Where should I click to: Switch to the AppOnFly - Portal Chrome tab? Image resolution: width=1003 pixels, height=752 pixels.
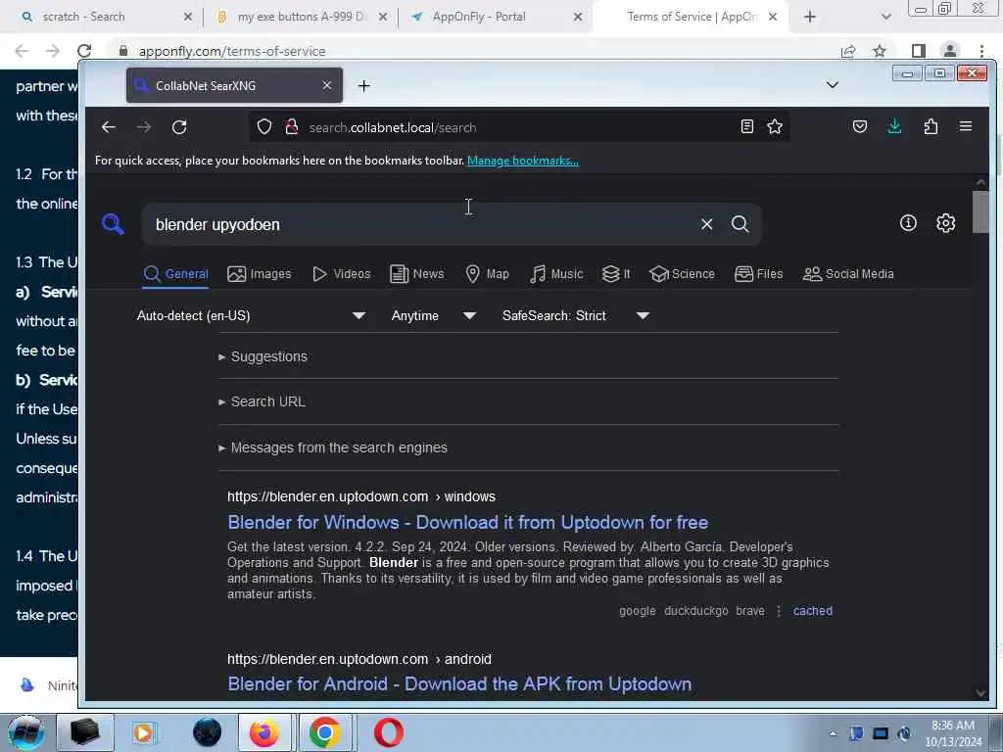(x=496, y=17)
